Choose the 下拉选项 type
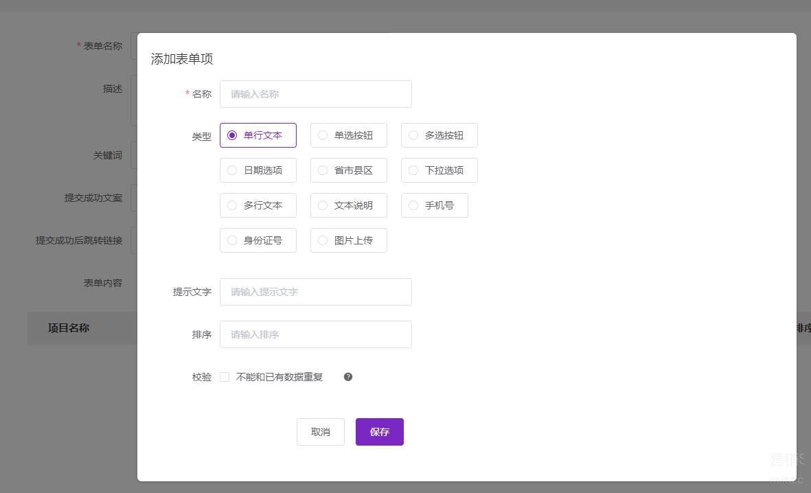The height and width of the screenshot is (493, 811). 439,170
